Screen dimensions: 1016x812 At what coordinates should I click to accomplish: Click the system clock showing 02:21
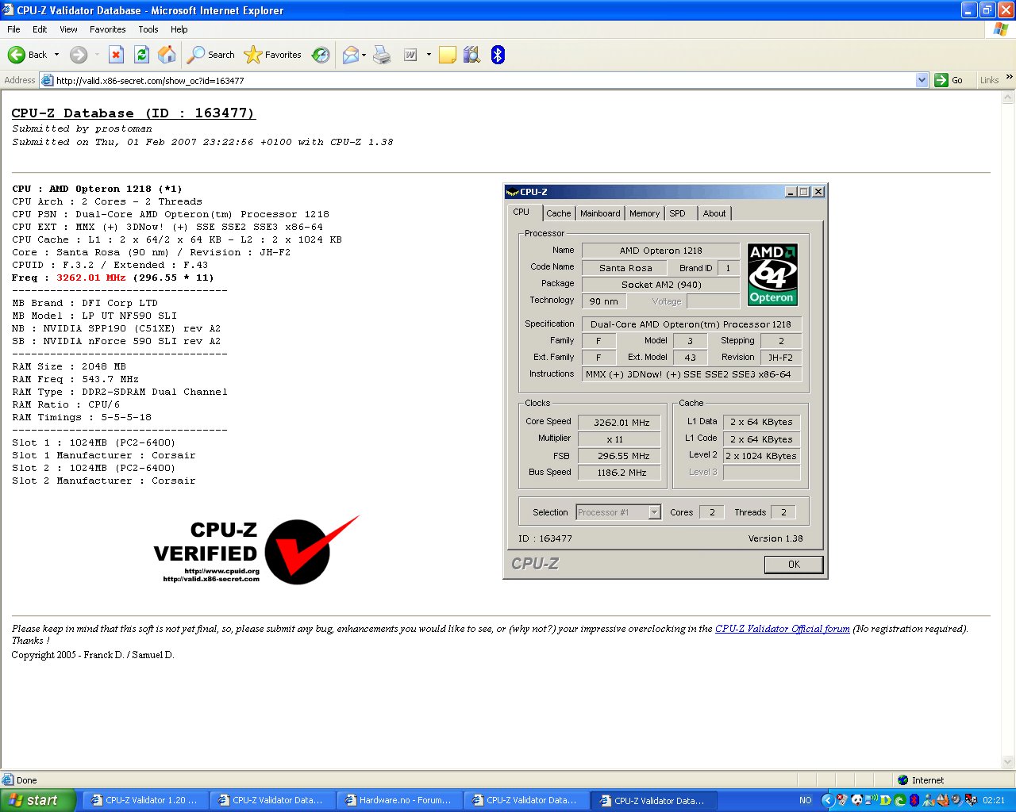tap(994, 800)
